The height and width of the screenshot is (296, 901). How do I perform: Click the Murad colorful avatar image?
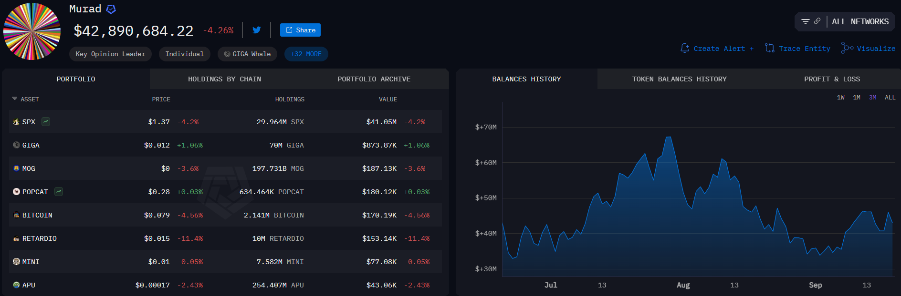coord(32,31)
